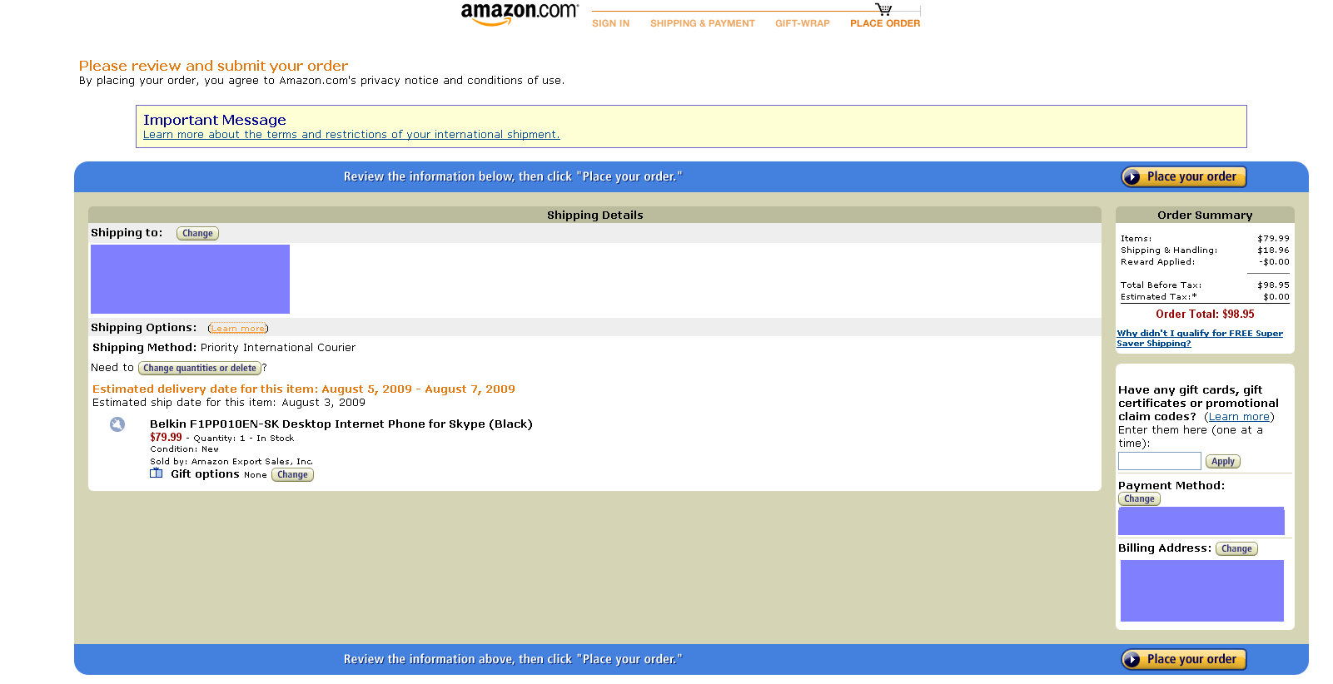Focus the gift card claim code field
This screenshot has height=684, width=1333.
point(1160,461)
